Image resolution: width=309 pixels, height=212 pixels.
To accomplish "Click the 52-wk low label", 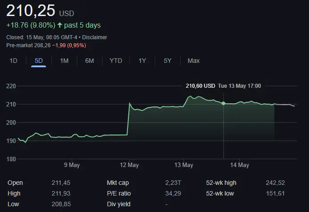I will (x=220, y=193).
